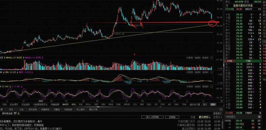Click the 27% / 73% buy-sell ratio bar
Screen dimensions: 266x130
(243, 61)
